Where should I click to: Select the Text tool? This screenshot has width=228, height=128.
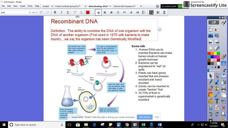[217, 101]
